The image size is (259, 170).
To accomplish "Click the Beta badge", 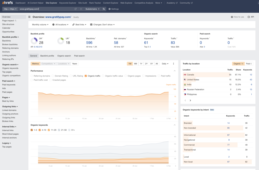I will click(212, 110).
